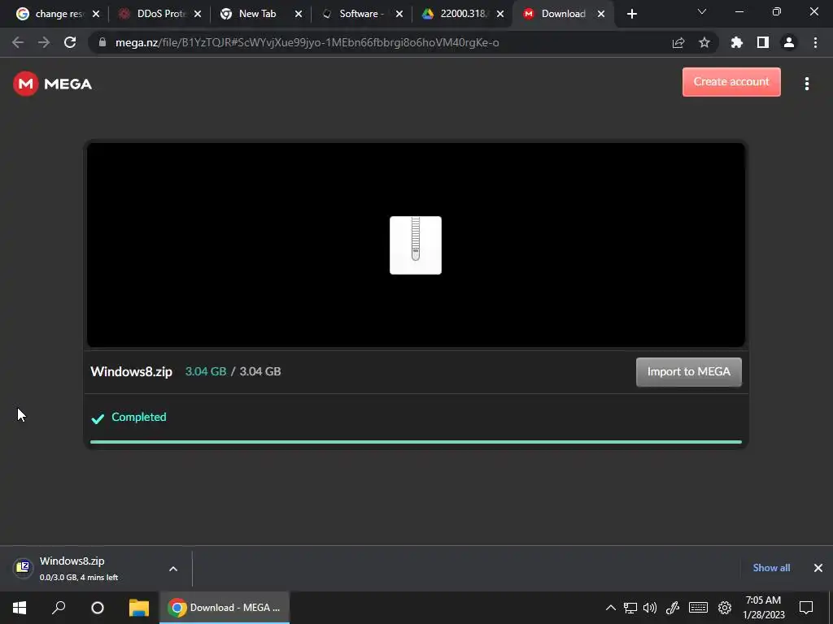Open Chrome extensions puzzle icon
The image size is (833, 624).
tap(737, 42)
